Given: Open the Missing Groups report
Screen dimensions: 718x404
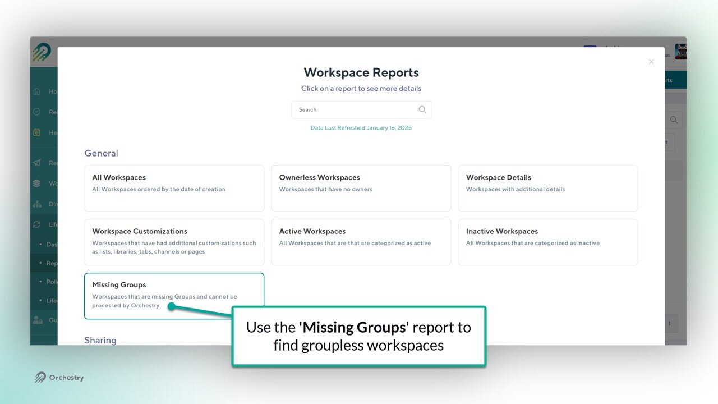Looking at the screenshot, I should coord(174,296).
